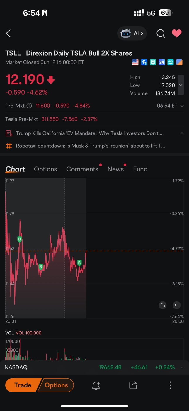Expand the NASDAQ index bar chevron
Screen dimensions: 189x411
tap(182, 367)
